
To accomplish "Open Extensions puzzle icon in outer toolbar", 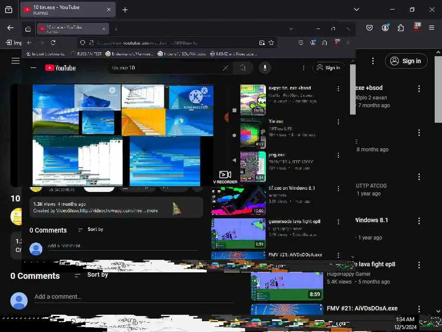I will pos(401,28).
